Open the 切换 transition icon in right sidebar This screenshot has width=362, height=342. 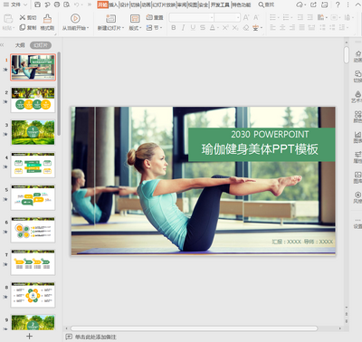(357, 77)
